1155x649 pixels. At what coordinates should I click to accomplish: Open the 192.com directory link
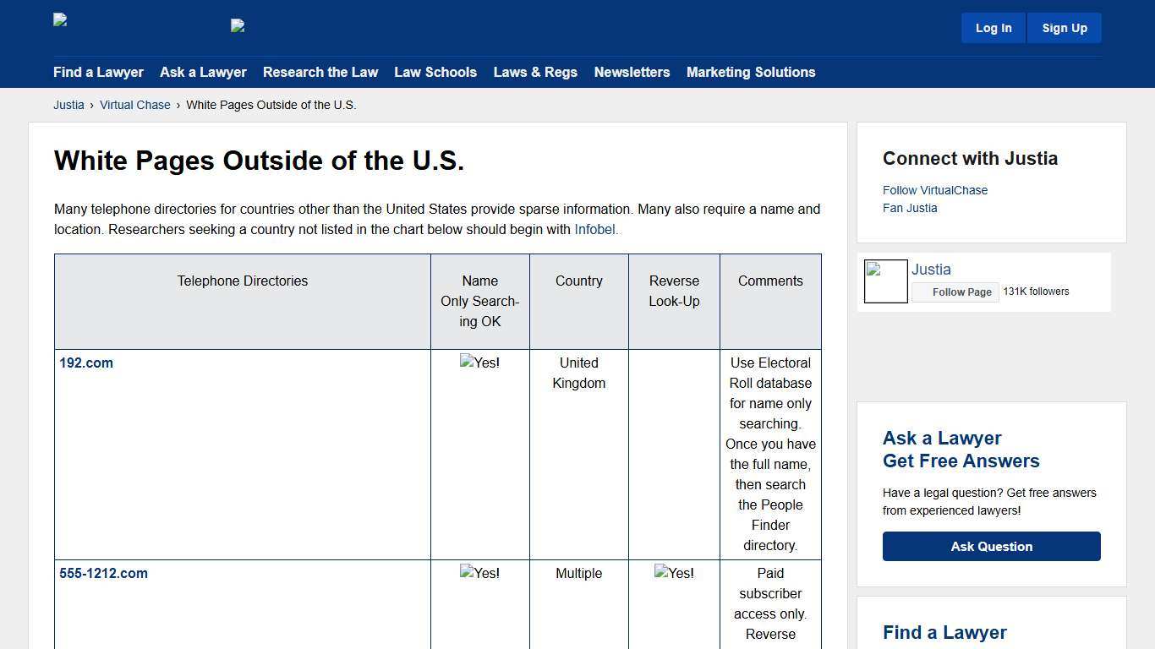[x=86, y=363]
